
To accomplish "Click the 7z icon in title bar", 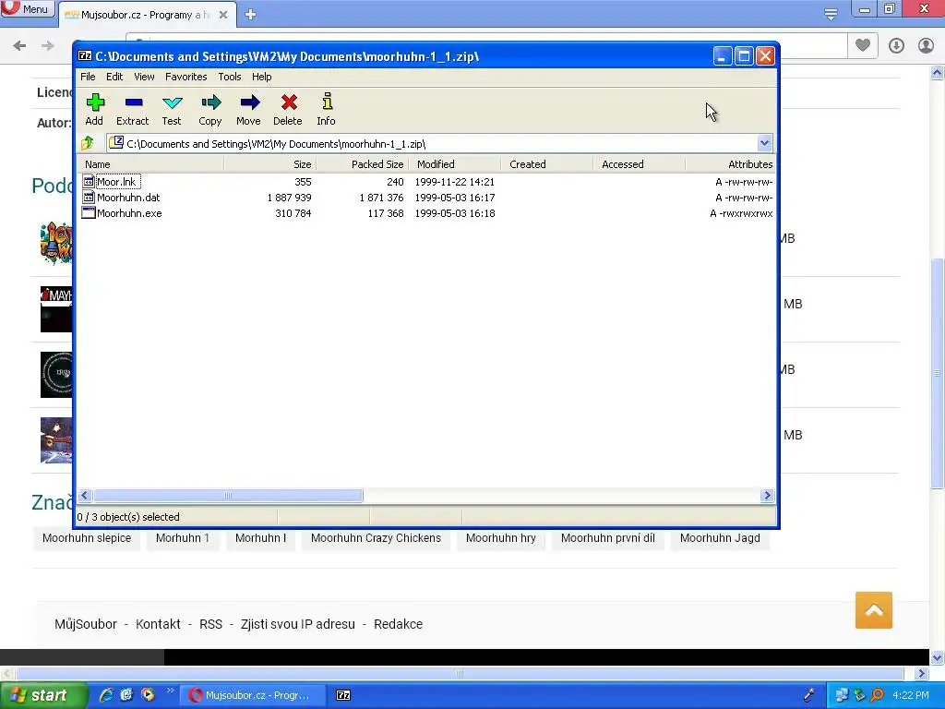I will pyautogui.click(x=85, y=56).
